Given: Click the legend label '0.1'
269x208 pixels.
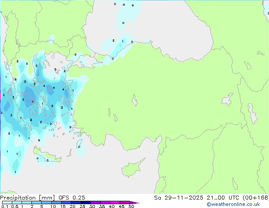Looking at the screenshot, I should pos(5,206).
